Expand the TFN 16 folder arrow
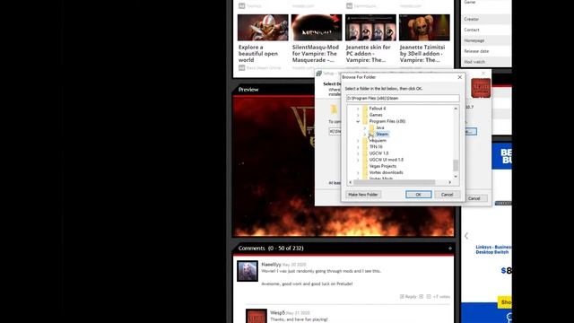Viewport: 574px width, 323px height. coord(358,147)
